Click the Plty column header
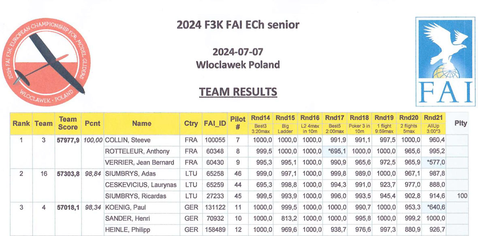 (x=461, y=123)
